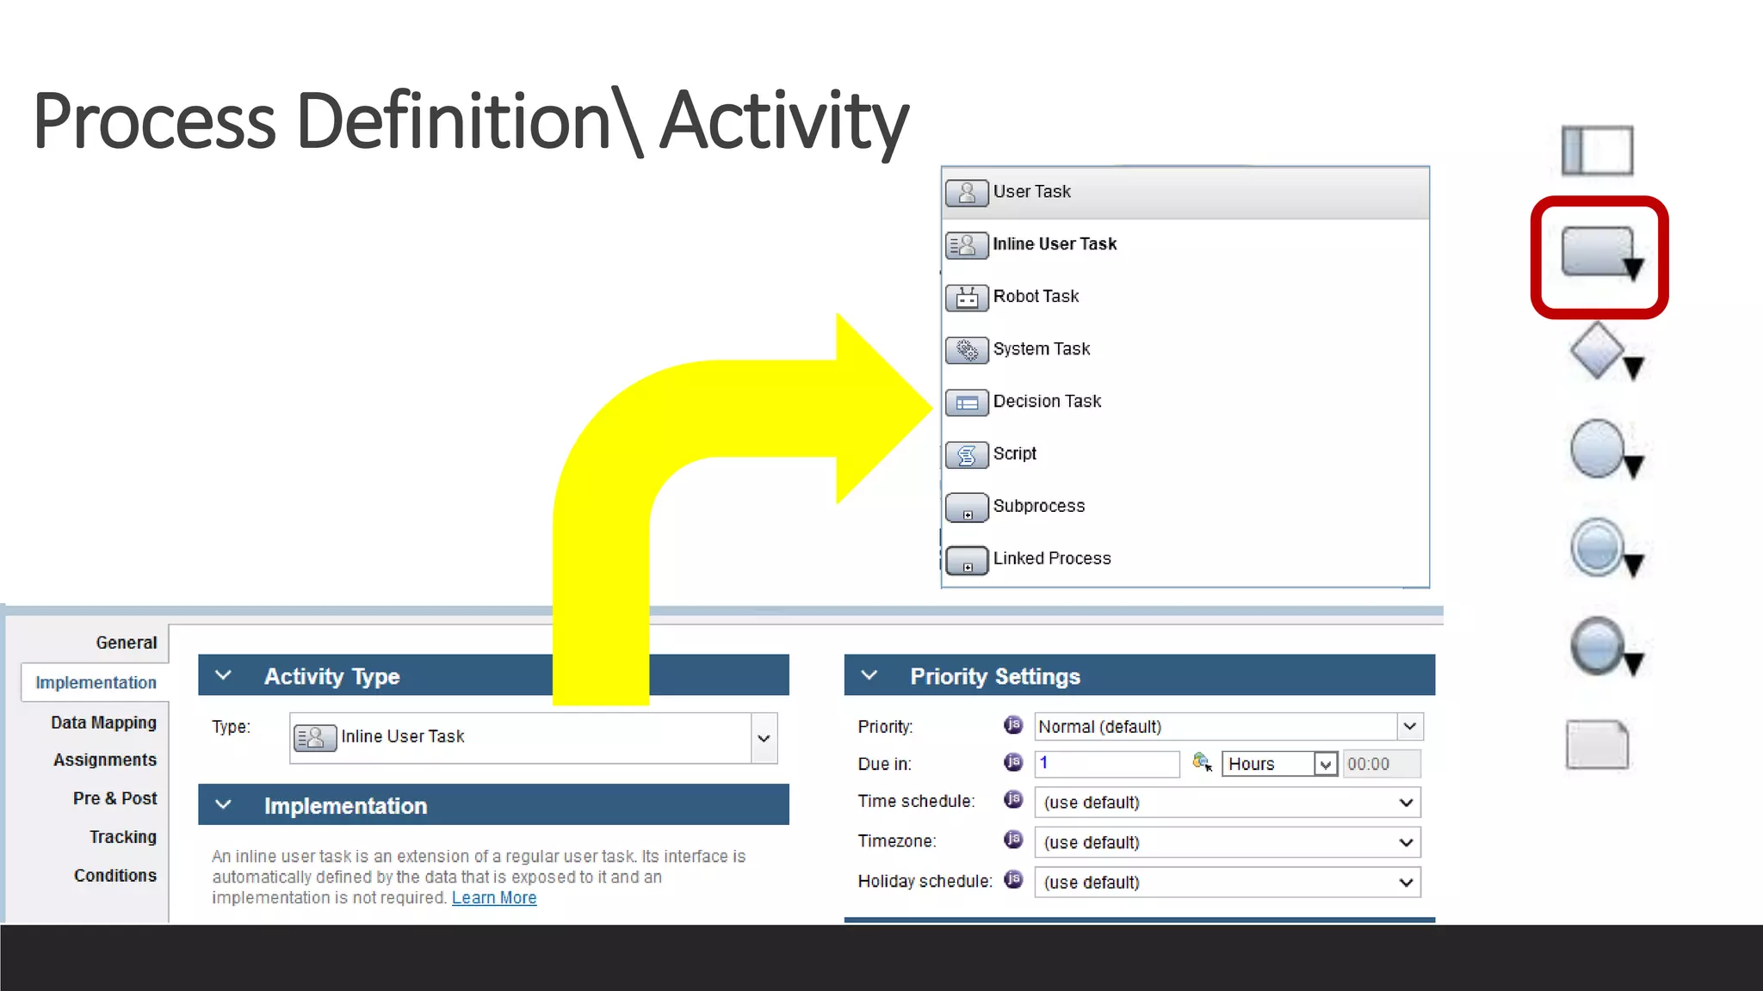1763x991 pixels.
Task: Choose Robot Task from the list
Action: [1036, 297]
